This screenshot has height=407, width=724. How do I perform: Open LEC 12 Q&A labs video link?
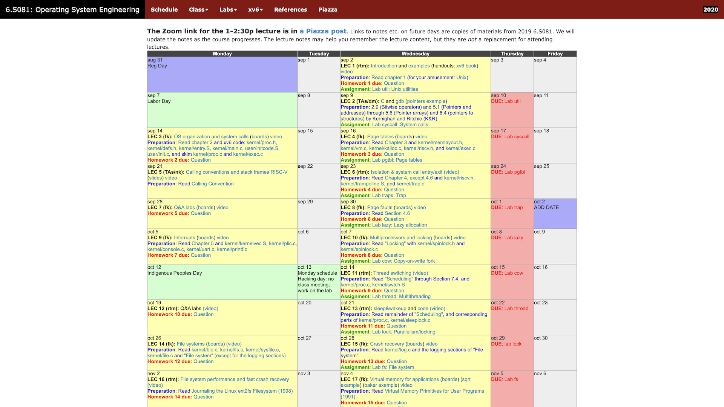click(210, 309)
